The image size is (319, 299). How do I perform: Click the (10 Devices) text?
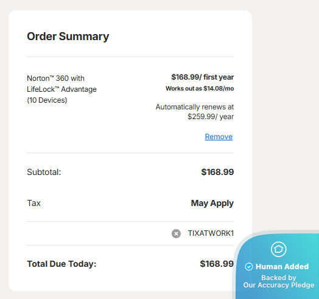(47, 100)
